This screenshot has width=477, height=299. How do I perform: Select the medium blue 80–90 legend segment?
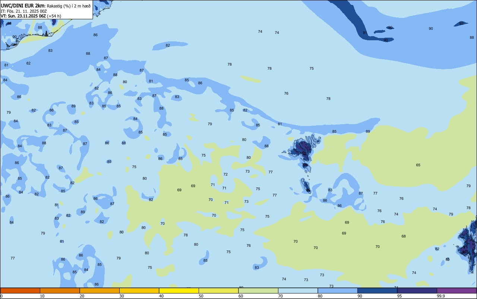(x=338, y=290)
